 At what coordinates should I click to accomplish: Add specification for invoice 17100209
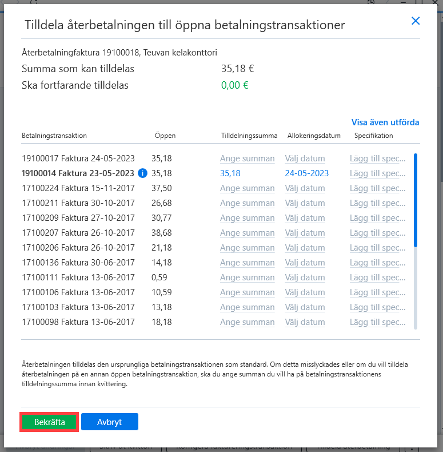[377, 218]
